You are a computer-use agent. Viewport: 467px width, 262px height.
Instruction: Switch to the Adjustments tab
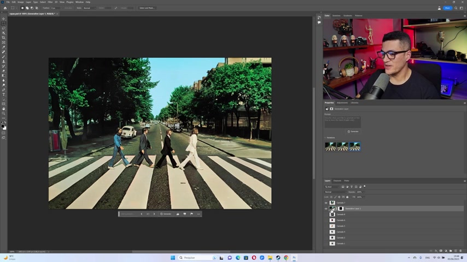[x=342, y=103]
